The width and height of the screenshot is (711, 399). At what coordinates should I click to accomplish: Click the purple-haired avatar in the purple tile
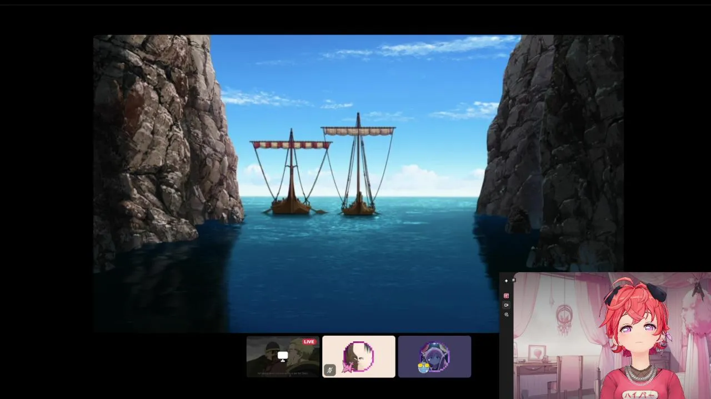[434, 356]
